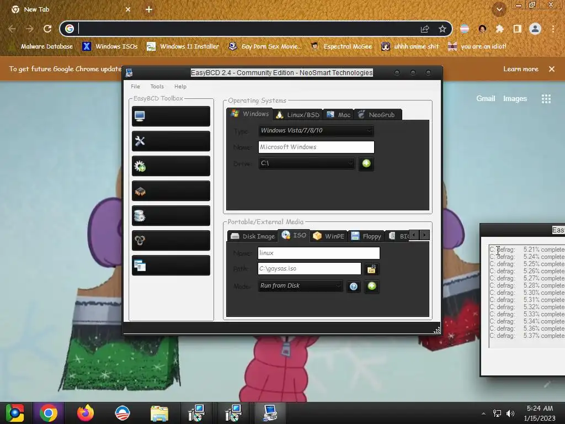Click Learn more link in Chrome banner
Image resolution: width=565 pixels, height=424 pixels.
(521, 69)
